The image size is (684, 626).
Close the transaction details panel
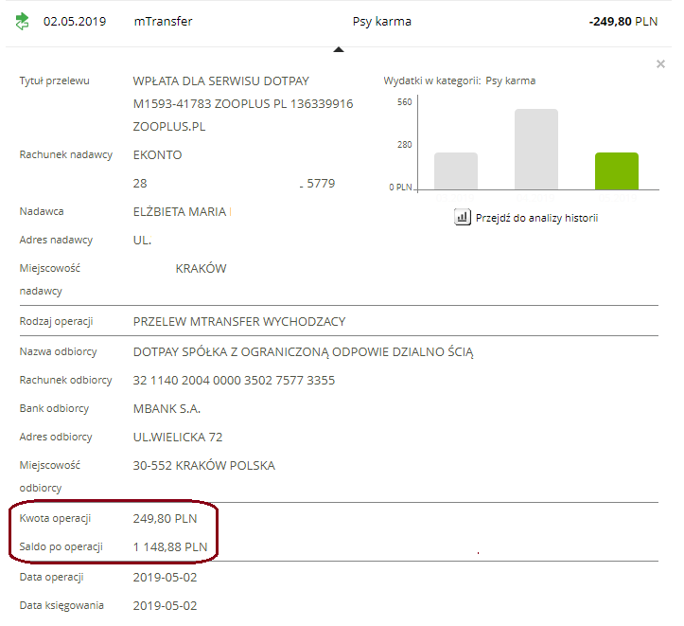click(660, 64)
